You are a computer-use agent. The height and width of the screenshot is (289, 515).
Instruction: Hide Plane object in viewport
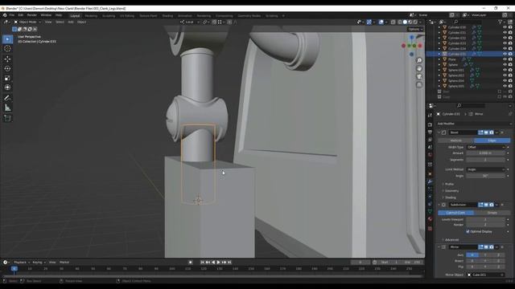505,59
